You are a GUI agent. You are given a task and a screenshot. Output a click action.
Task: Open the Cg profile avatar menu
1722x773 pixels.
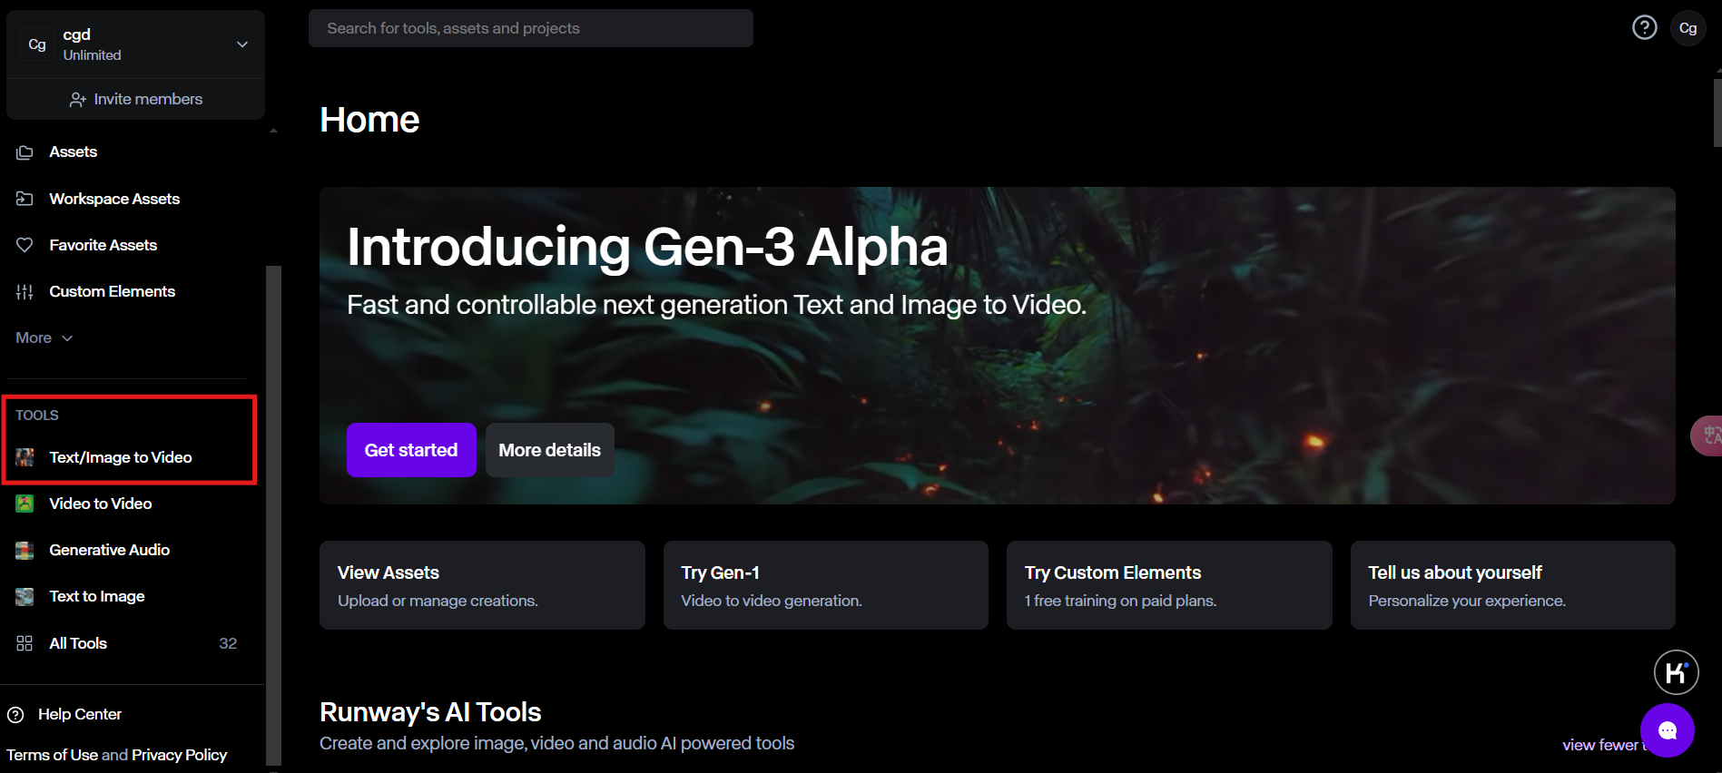(1688, 28)
